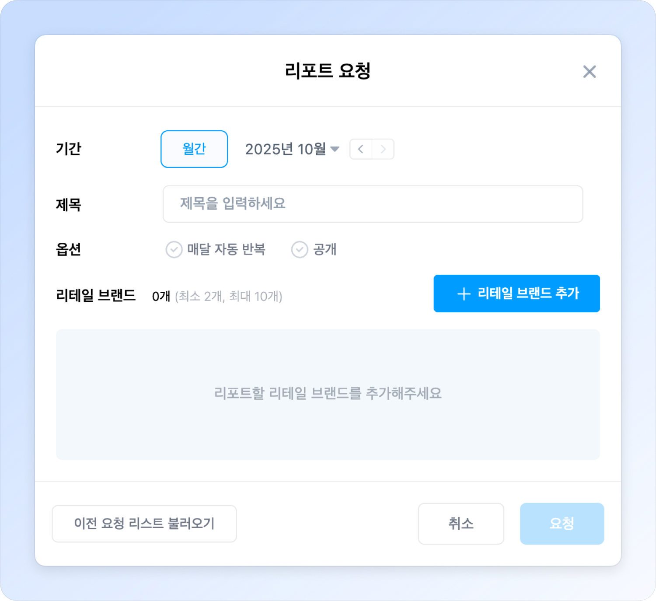Click the 매달 자동 반복 option label

point(226,249)
